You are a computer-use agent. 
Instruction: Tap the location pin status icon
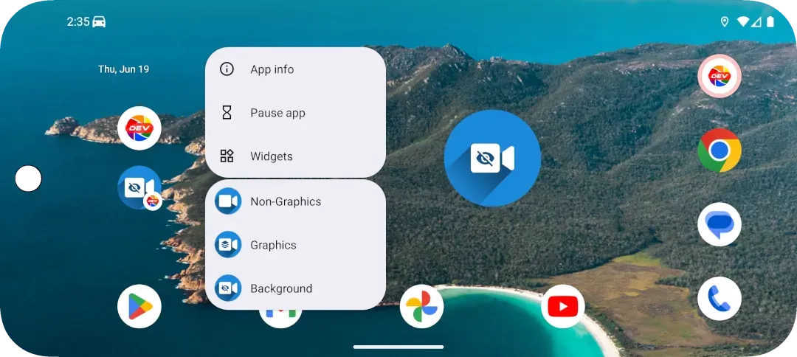click(725, 22)
